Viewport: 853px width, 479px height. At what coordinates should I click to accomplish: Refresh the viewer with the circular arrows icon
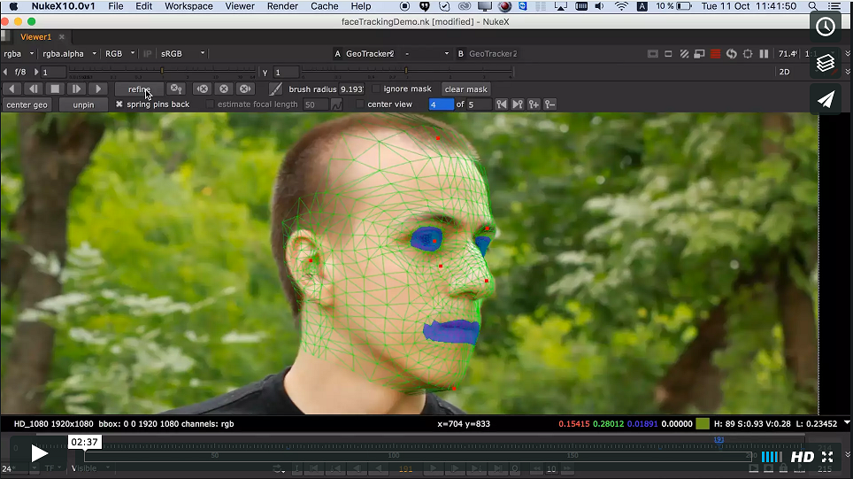coord(732,54)
